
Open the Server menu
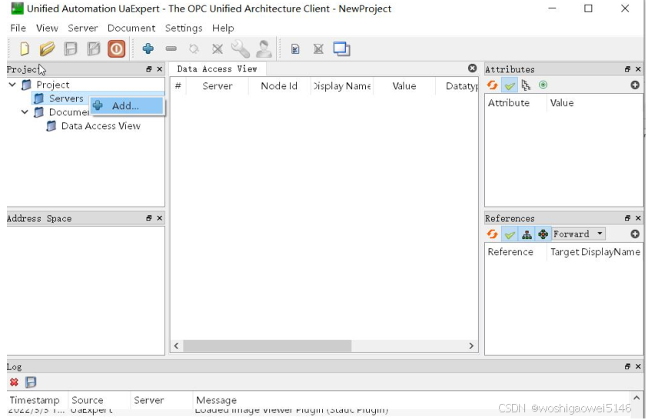pos(83,28)
